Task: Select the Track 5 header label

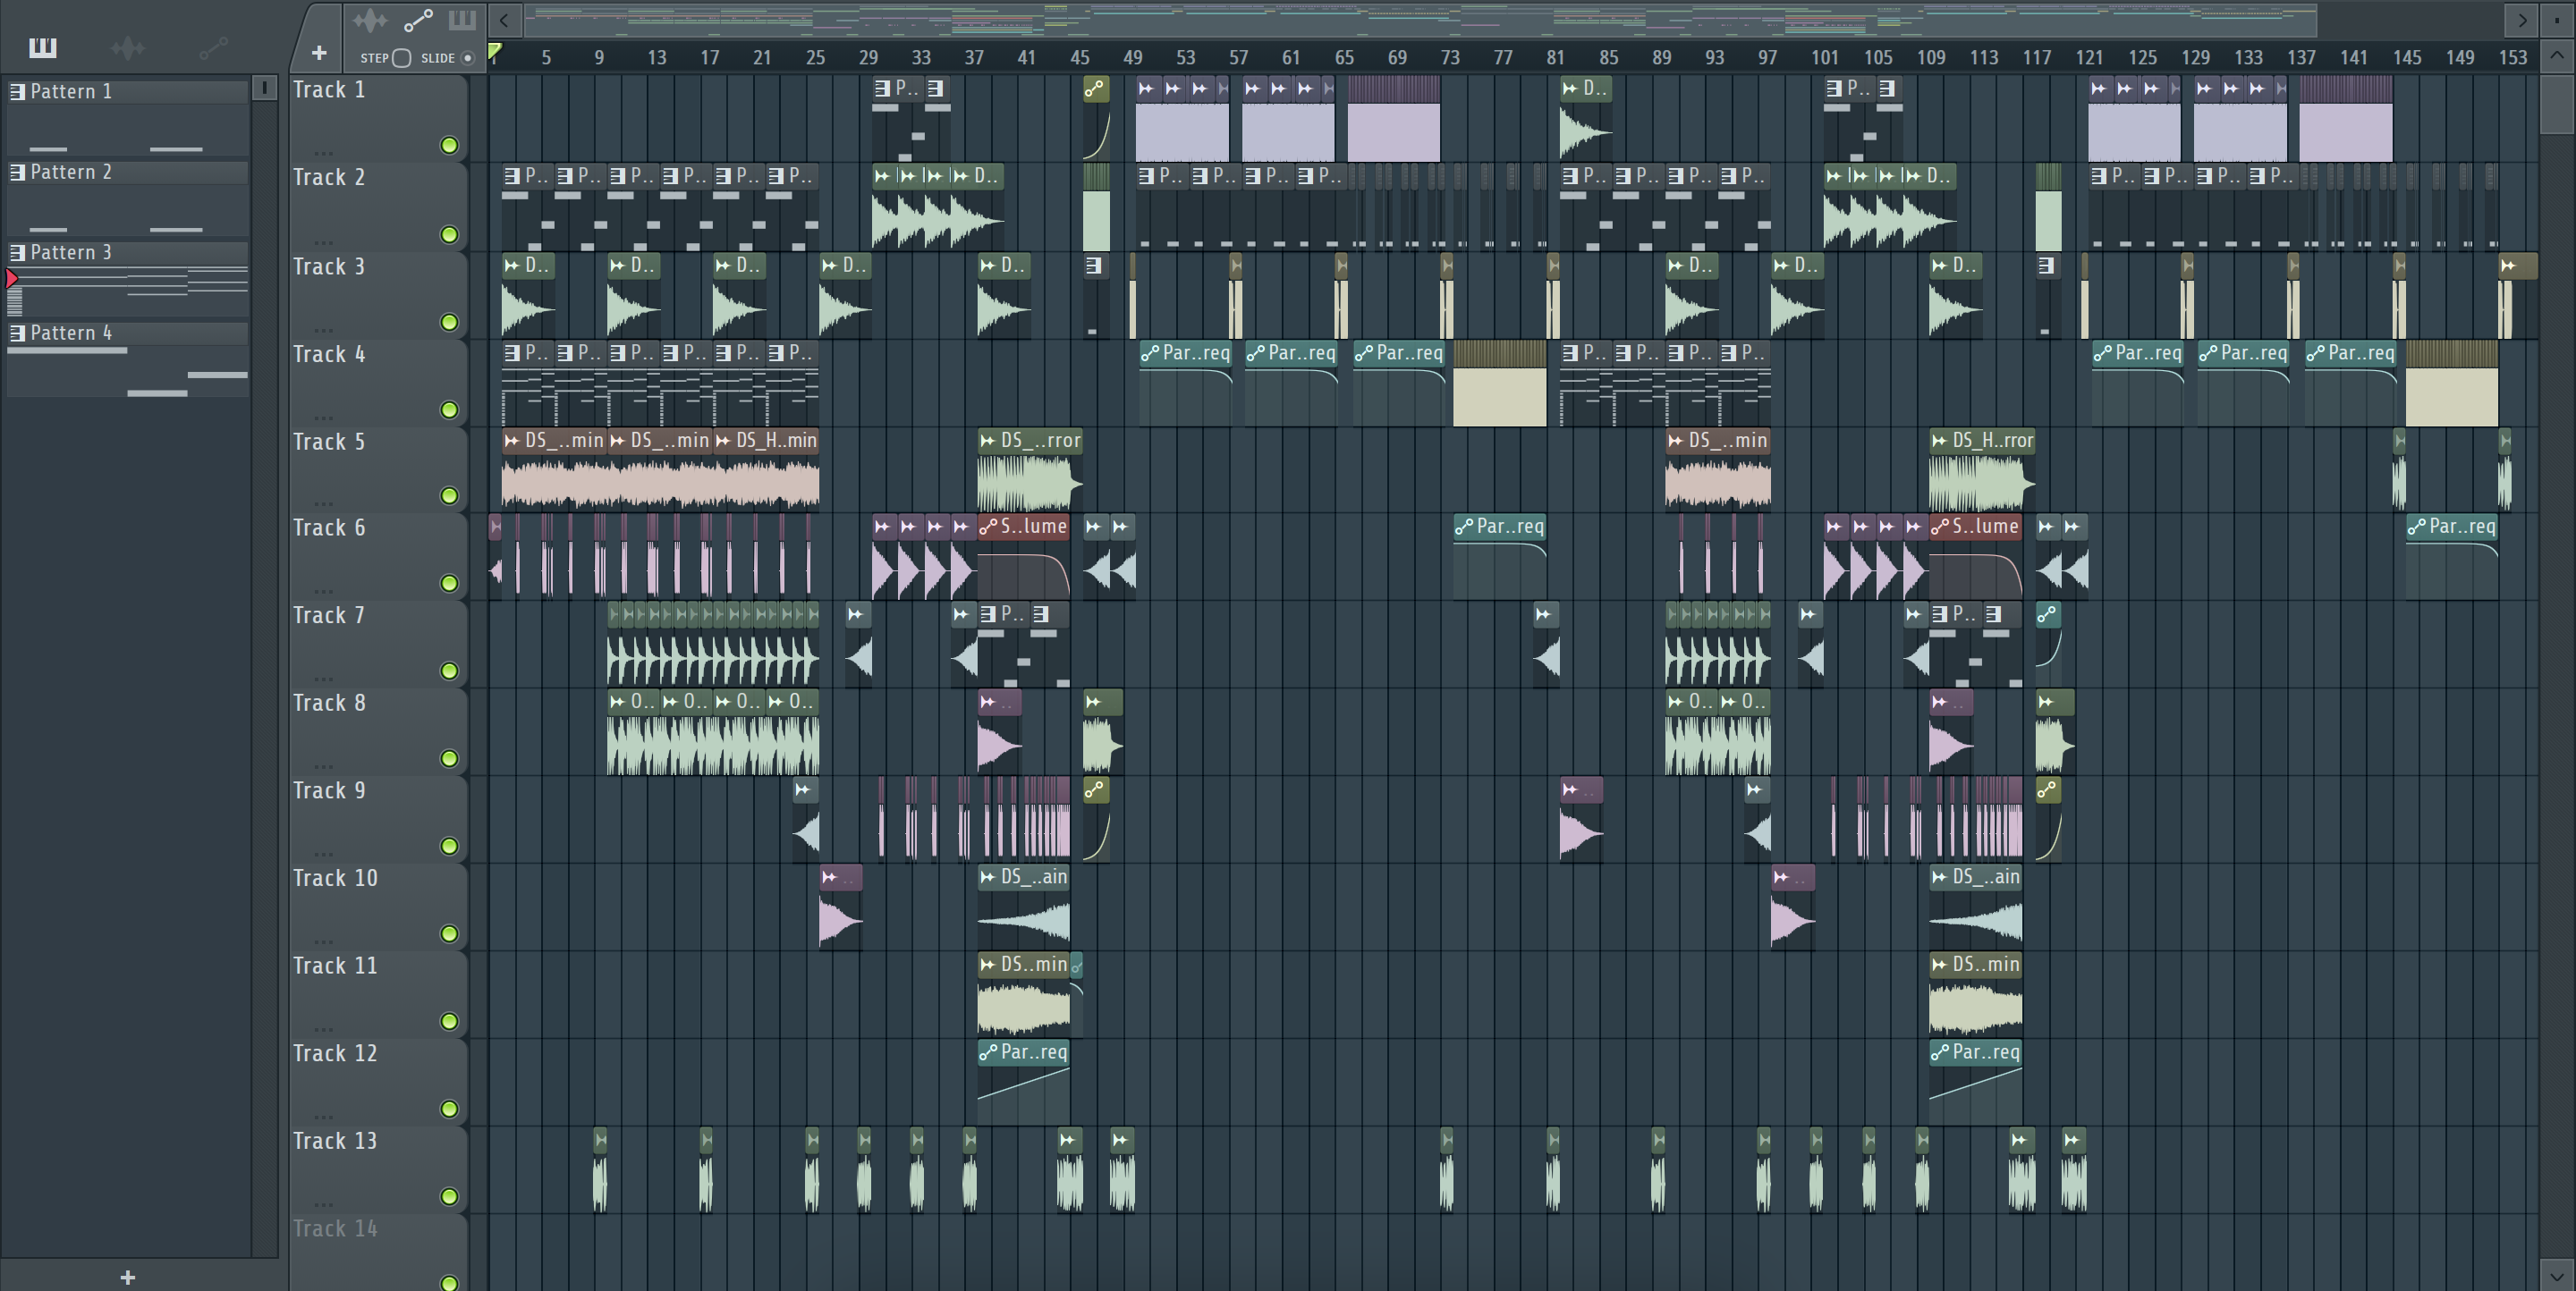Action: point(329,442)
